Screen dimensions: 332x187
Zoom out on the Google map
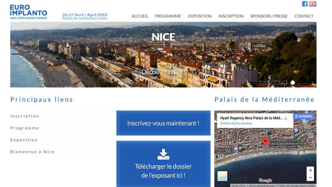pos(310,178)
